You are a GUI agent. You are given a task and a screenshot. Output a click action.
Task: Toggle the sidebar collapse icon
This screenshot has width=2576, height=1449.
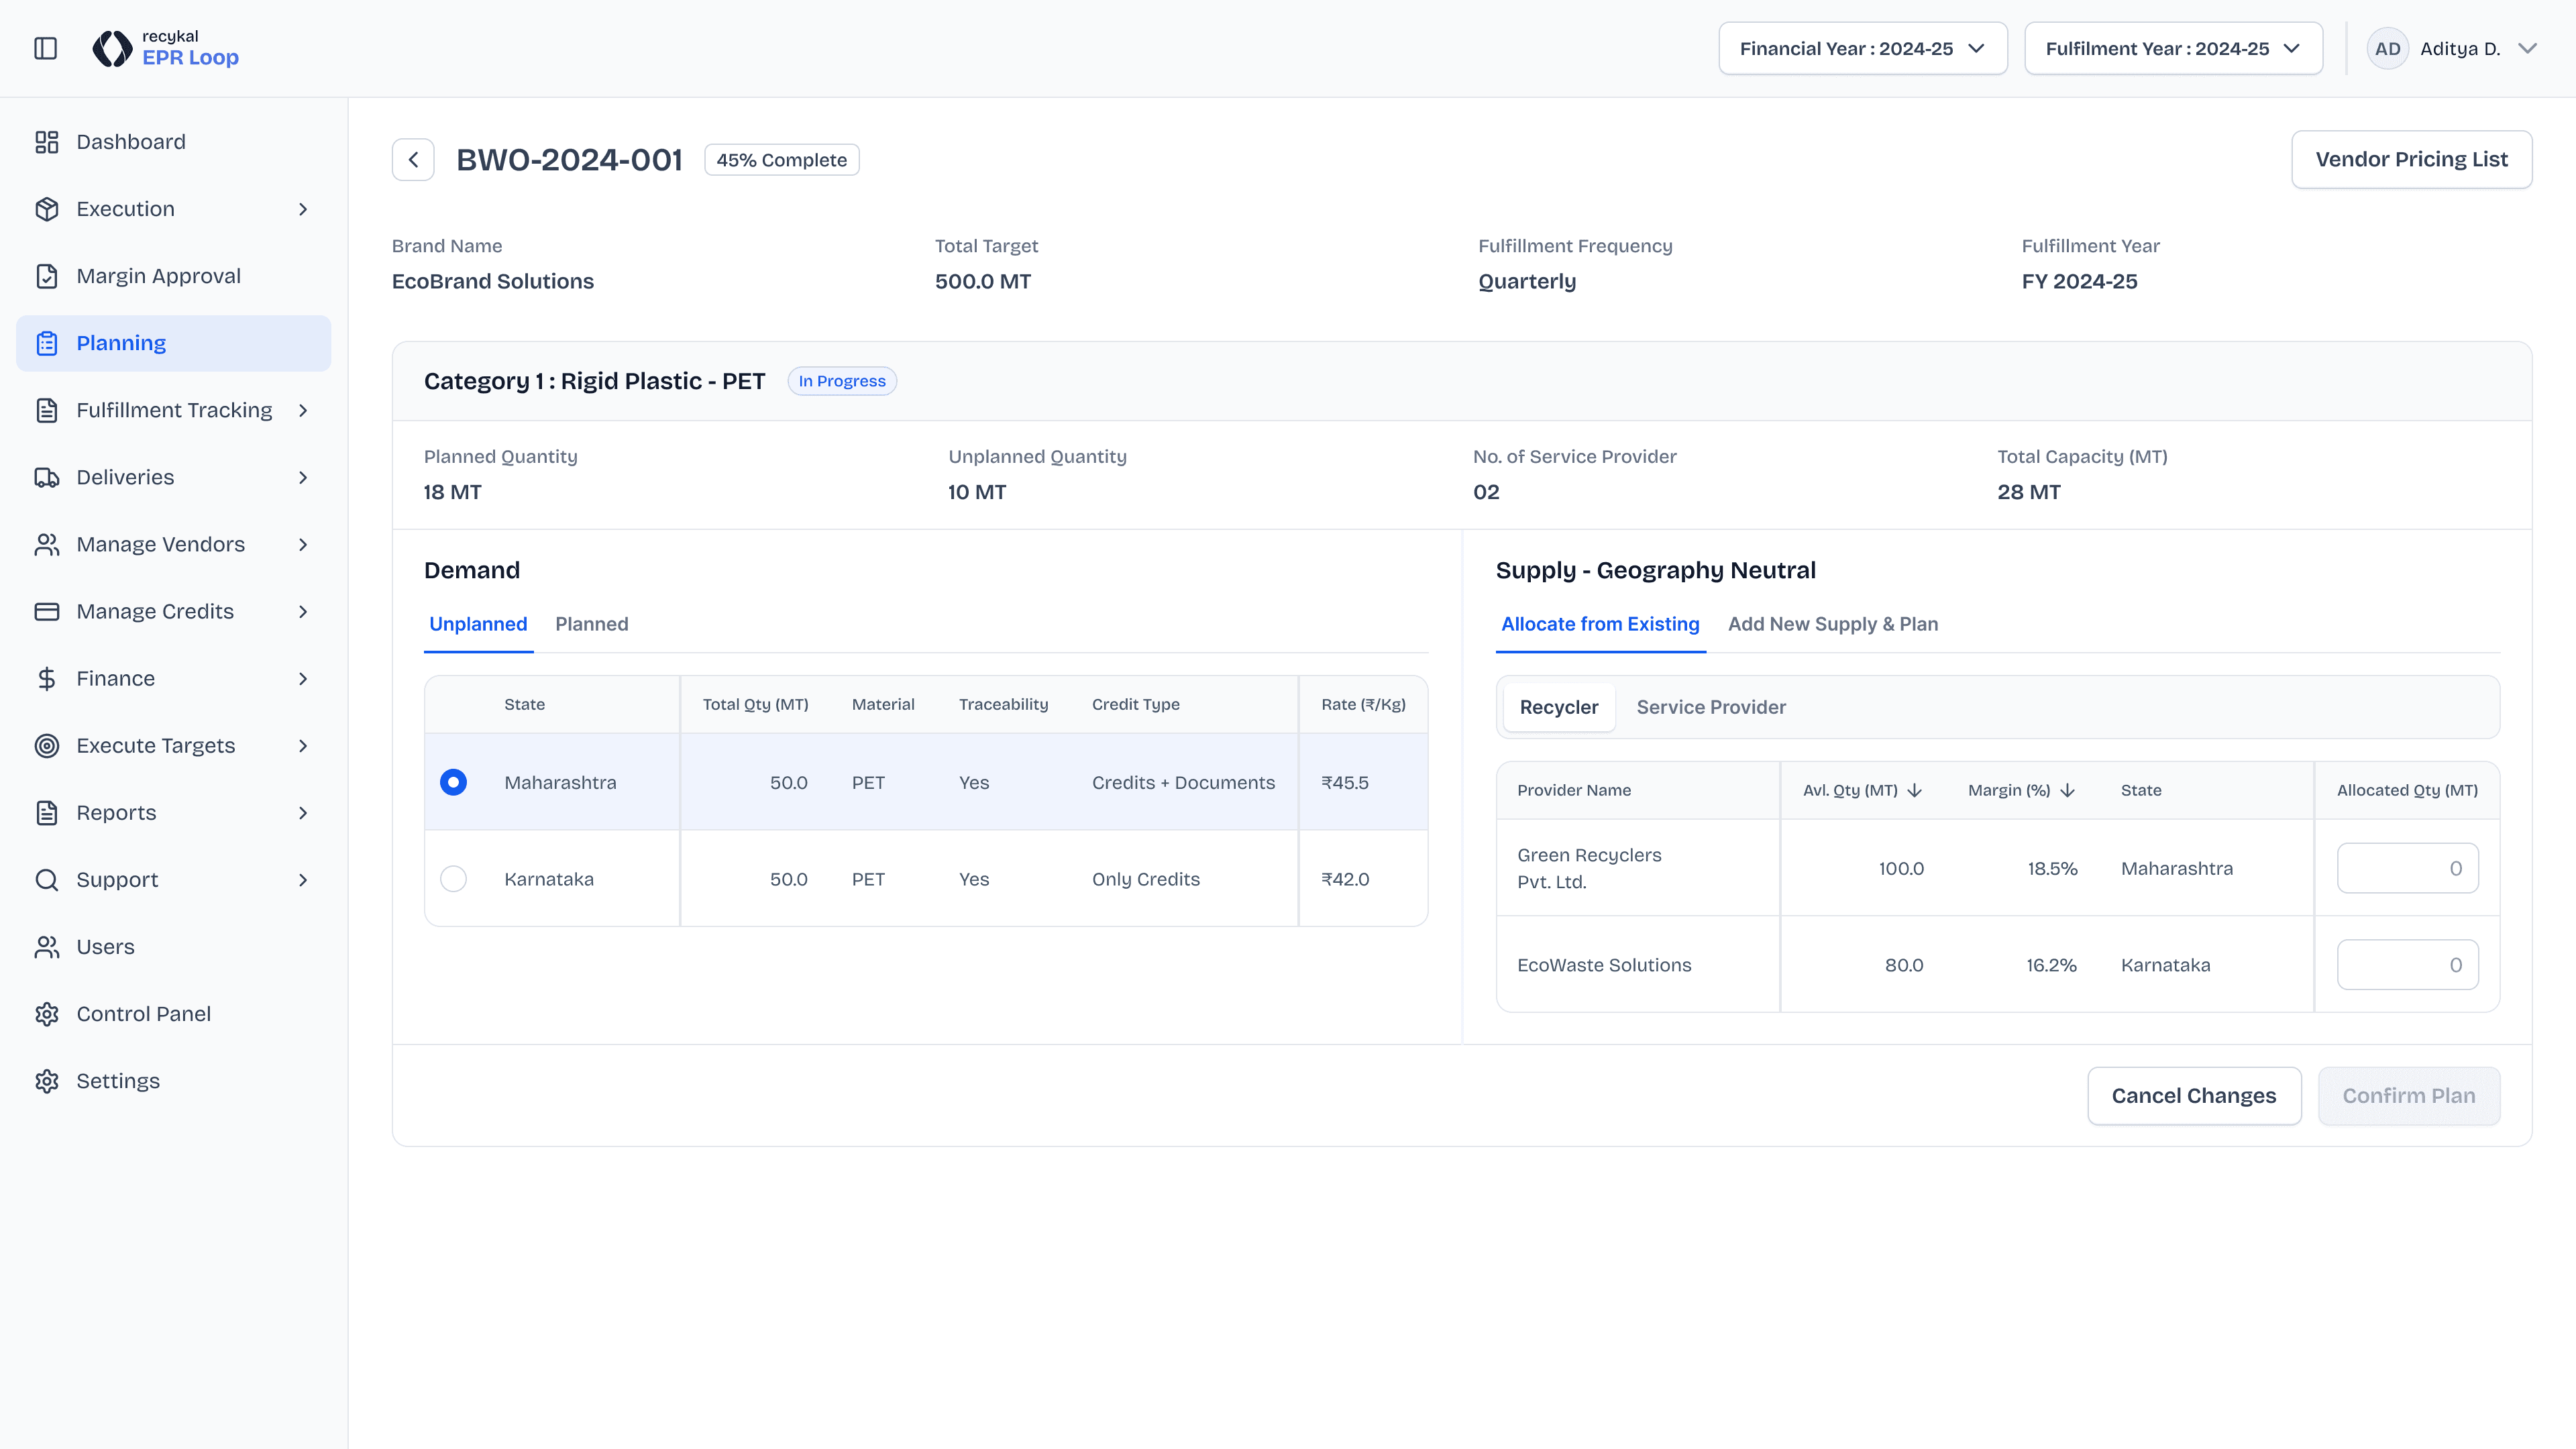46,48
